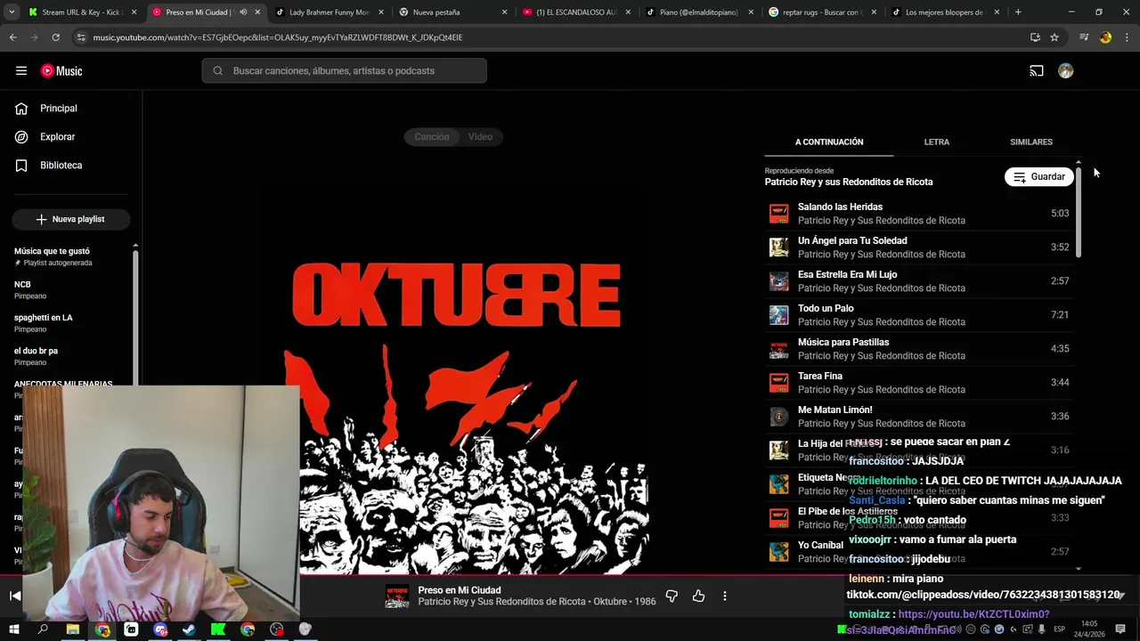The width and height of the screenshot is (1140, 641).
Task: Go back in browser history
Action: coord(13,37)
